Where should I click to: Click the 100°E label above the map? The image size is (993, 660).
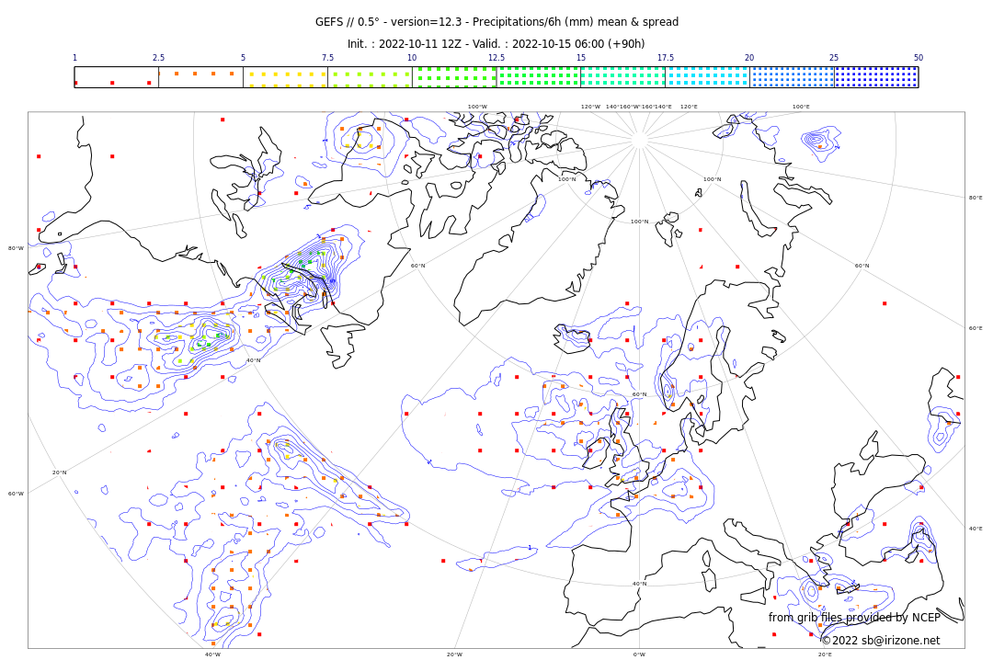point(801,107)
